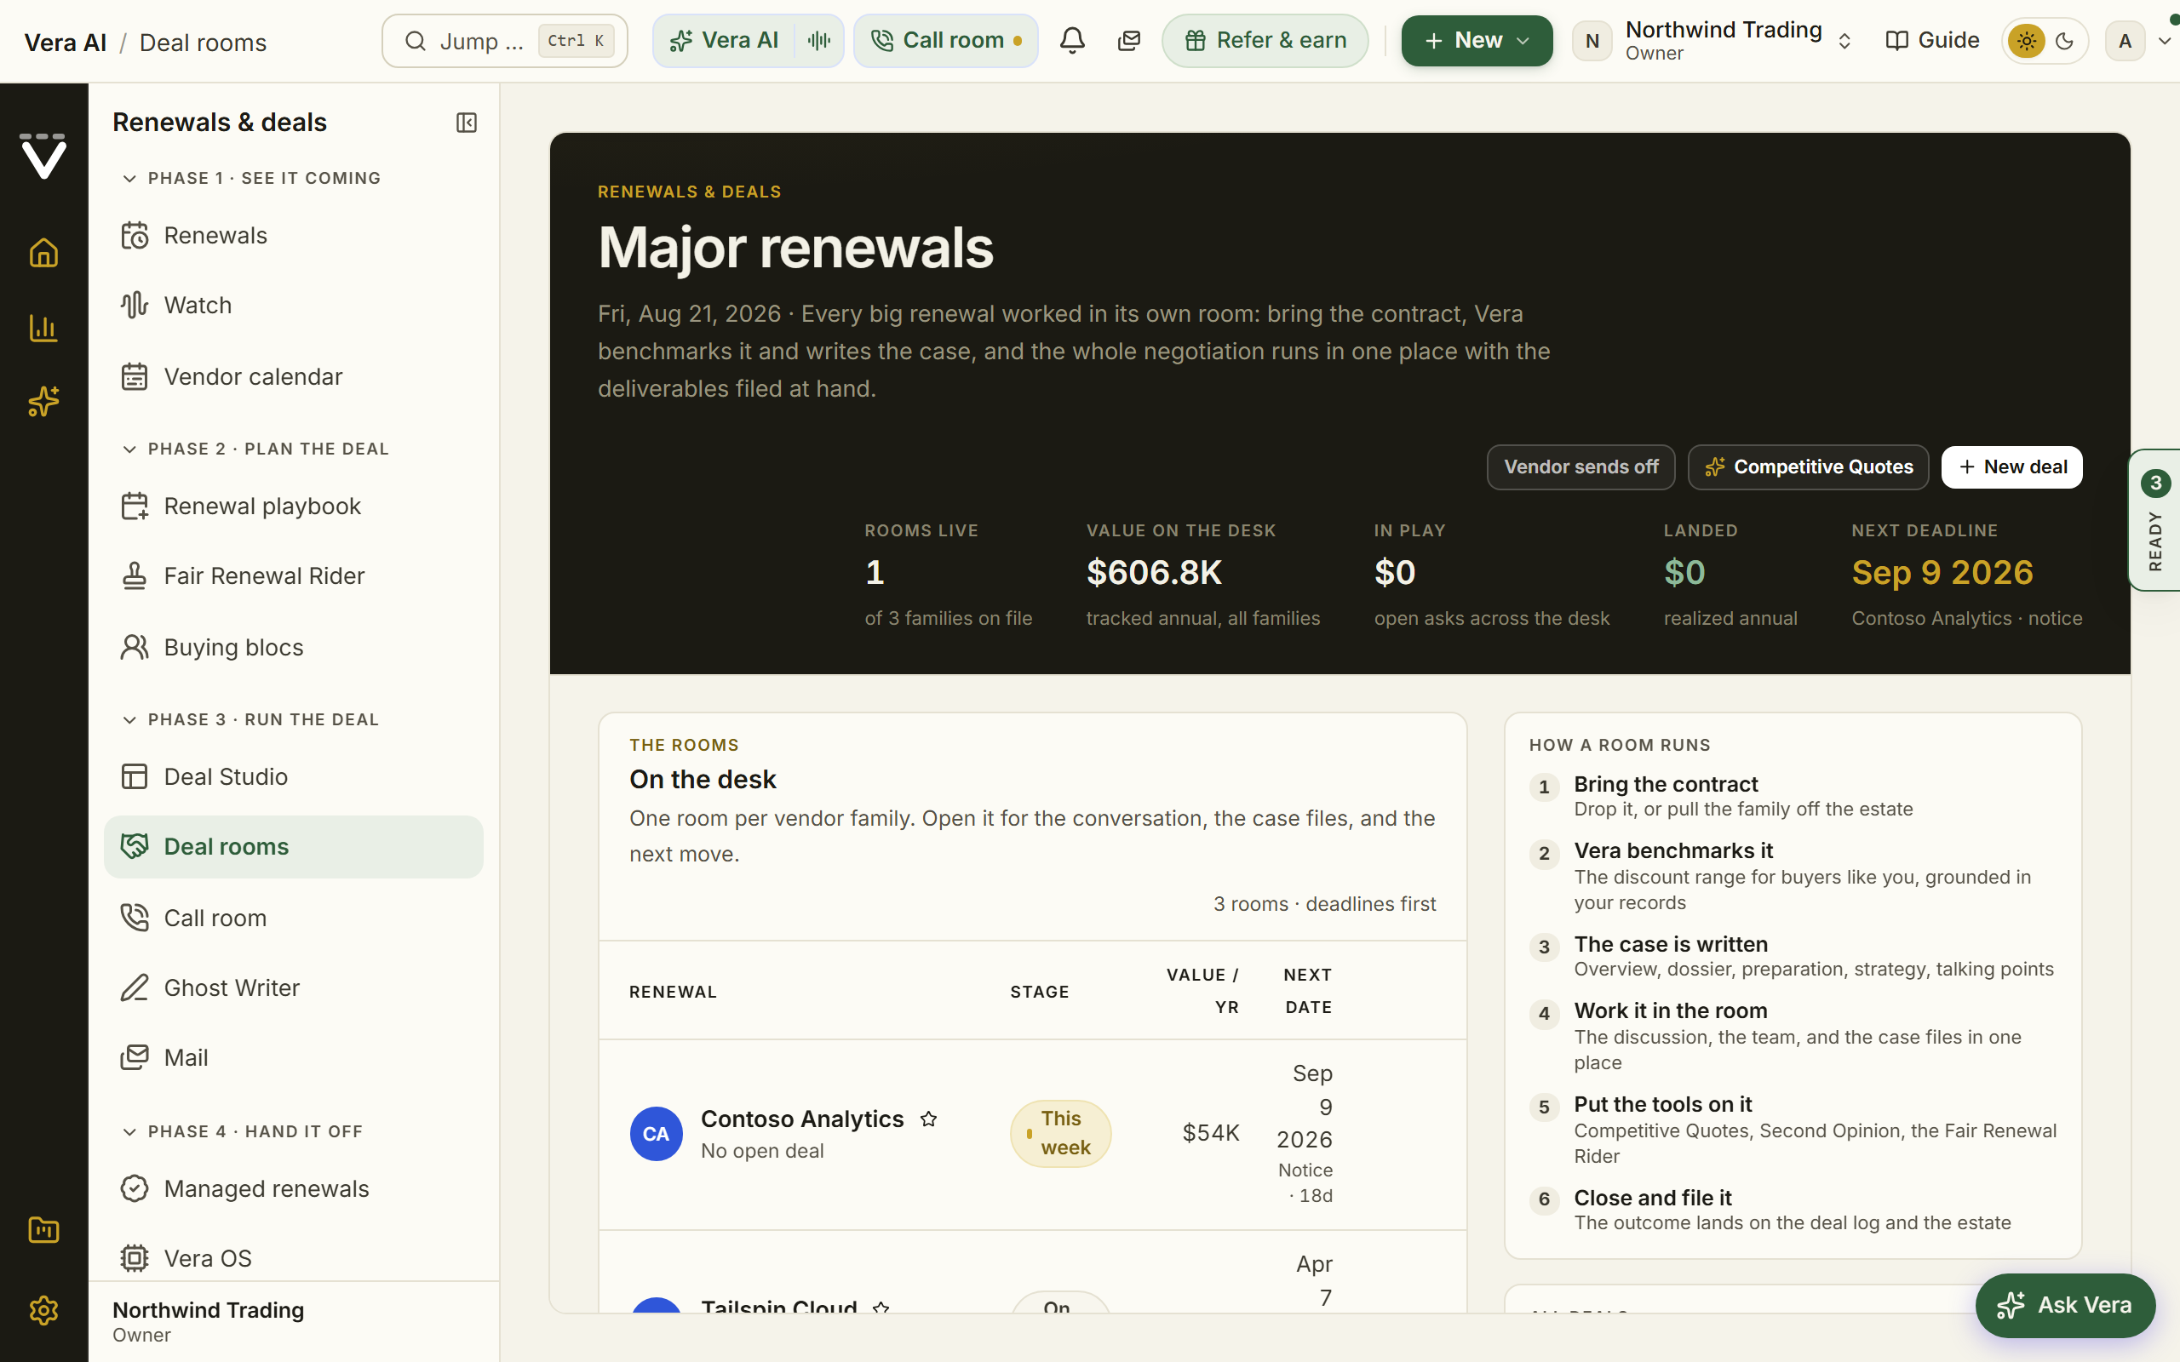Open the bar chart analytics rail icon
The image size is (2180, 1362).
43,328
